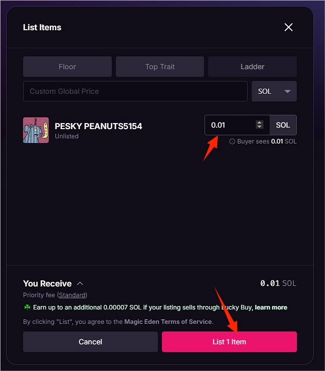This screenshot has width=325, height=371.
Task: Open Magic Eden Terms of Service link
Action: coord(168,322)
